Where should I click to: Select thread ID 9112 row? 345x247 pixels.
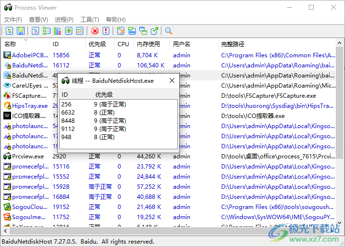click(119, 129)
